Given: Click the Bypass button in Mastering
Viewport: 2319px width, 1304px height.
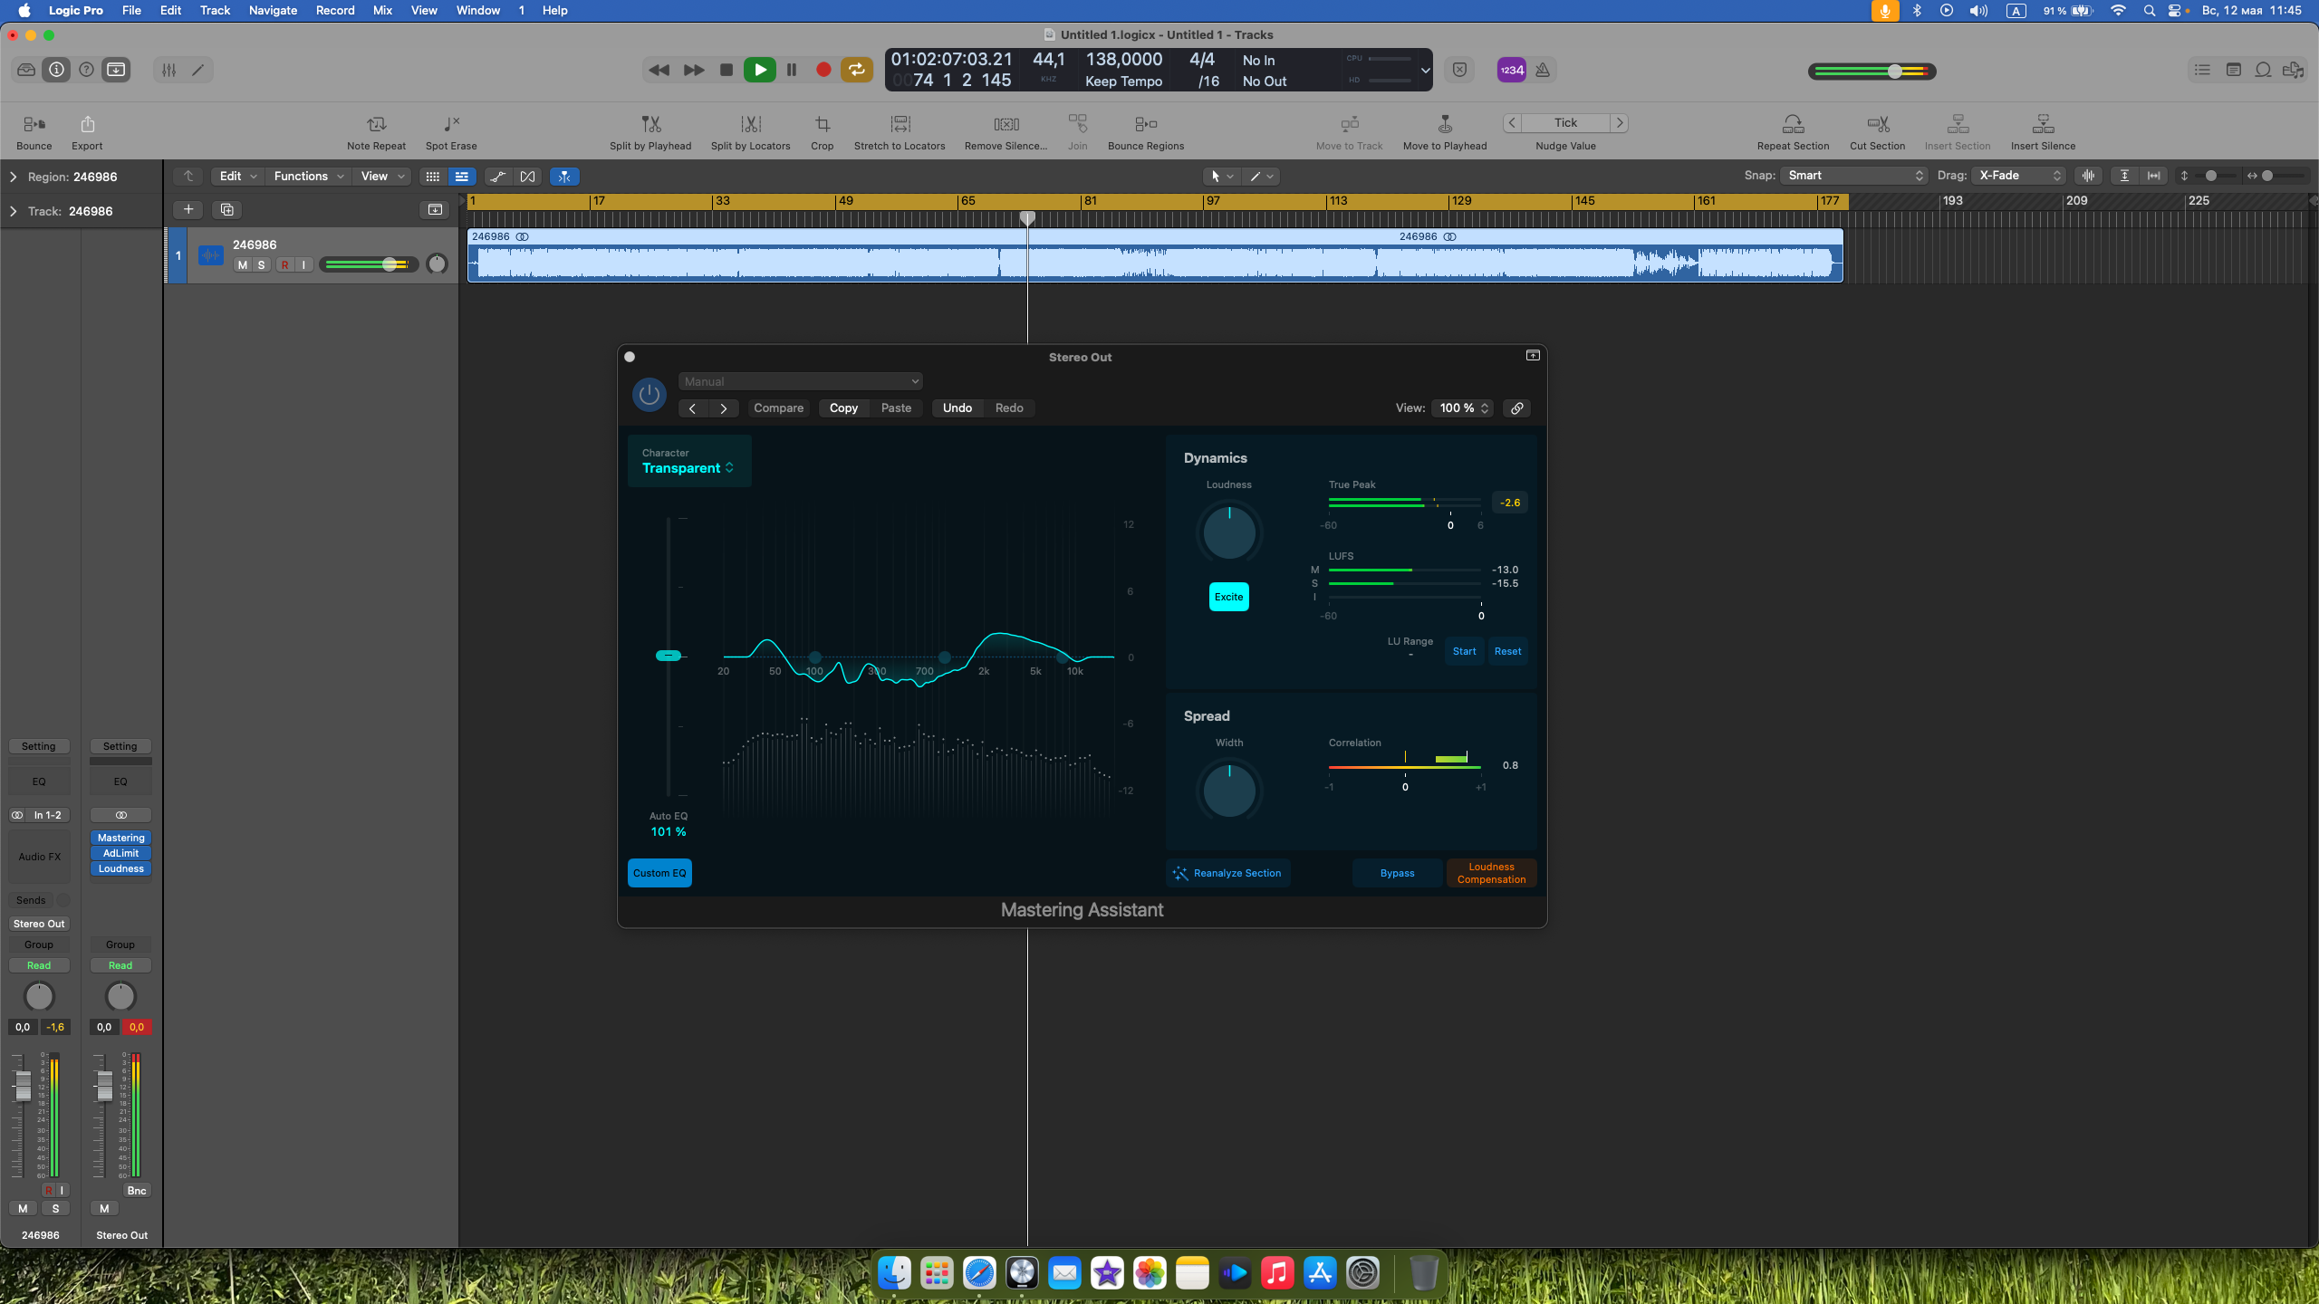Looking at the screenshot, I should pyautogui.click(x=1397, y=873).
